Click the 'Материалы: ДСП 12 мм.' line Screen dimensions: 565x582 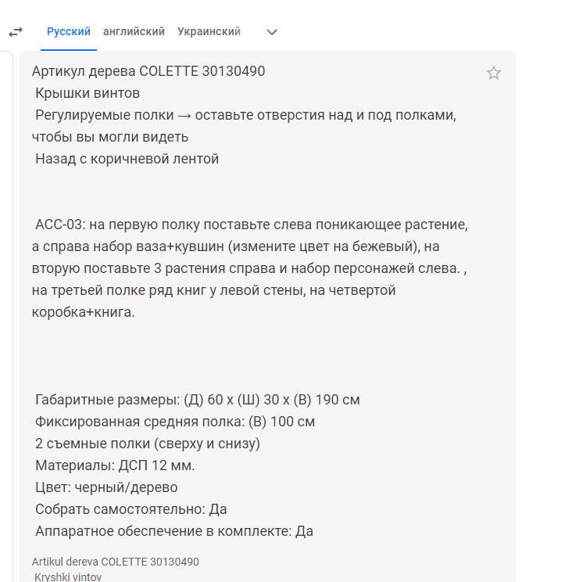pos(115,465)
